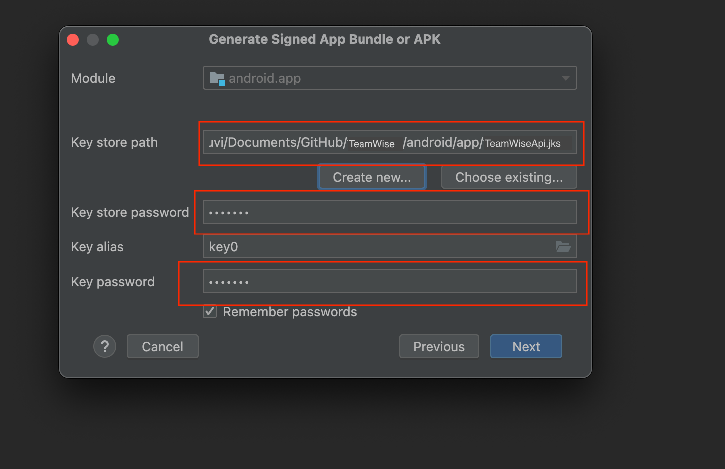Viewport: 725px width, 469px height.
Task: Click the Key alias label
Action: (97, 247)
